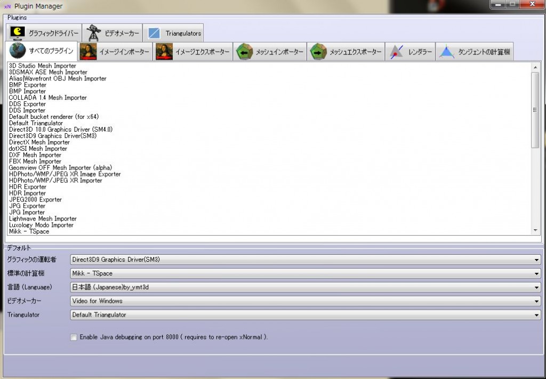Screen dimensions: 546x379
Task: Open the 言語 (Language) dropdown
Action: (536, 287)
